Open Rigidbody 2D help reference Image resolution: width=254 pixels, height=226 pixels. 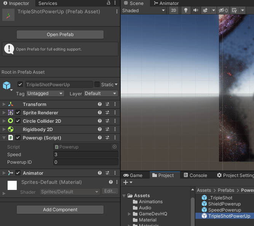(x=100, y=129)
